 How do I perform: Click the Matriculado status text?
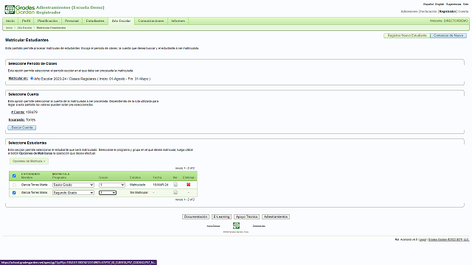138,185
